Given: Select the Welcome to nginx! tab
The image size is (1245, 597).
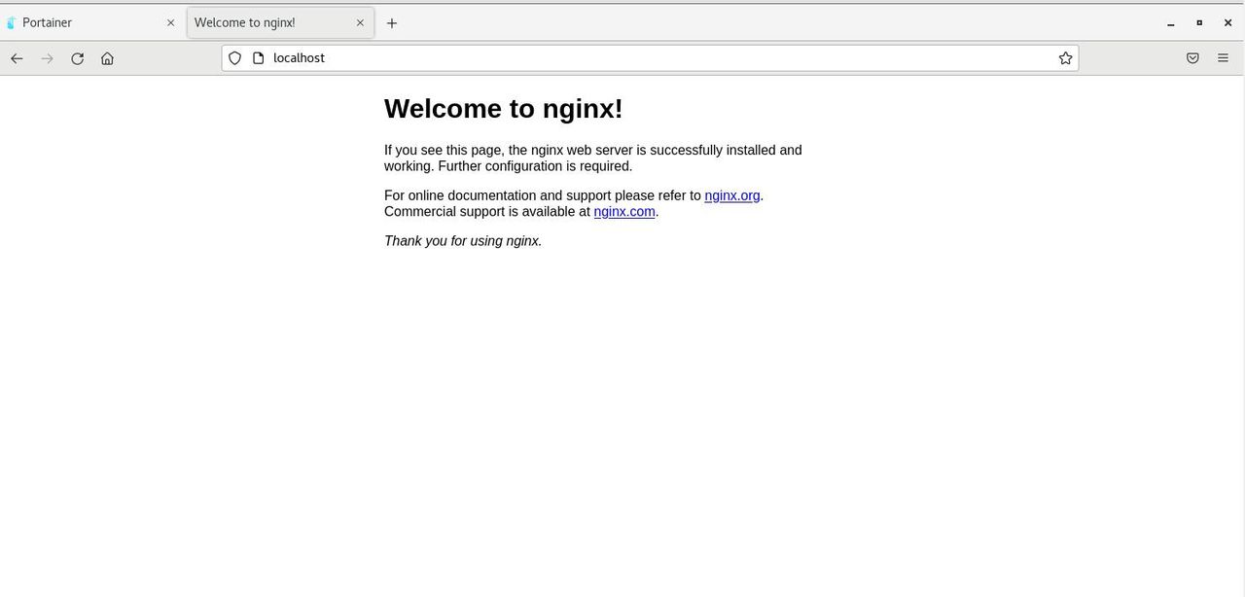Looking at the screenshot, I should pyautogui.click(x=280, y=22).
